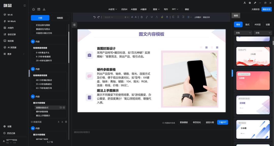Screen dimensions: 274x146
Task: Click the 更换模板 button
Action: point(184,122)
